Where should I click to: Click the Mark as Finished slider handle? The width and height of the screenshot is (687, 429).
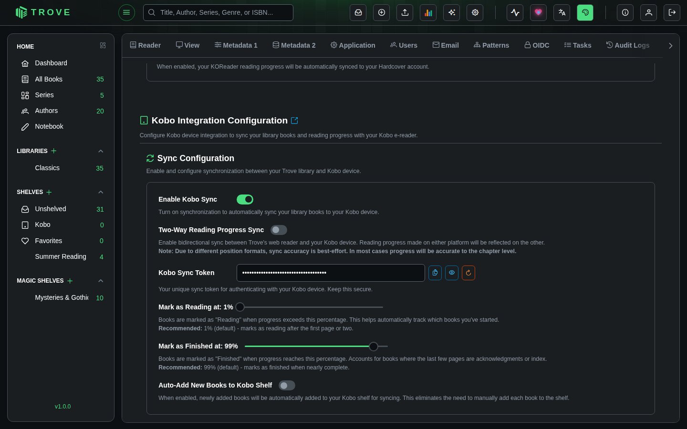(x=374, y=346)
